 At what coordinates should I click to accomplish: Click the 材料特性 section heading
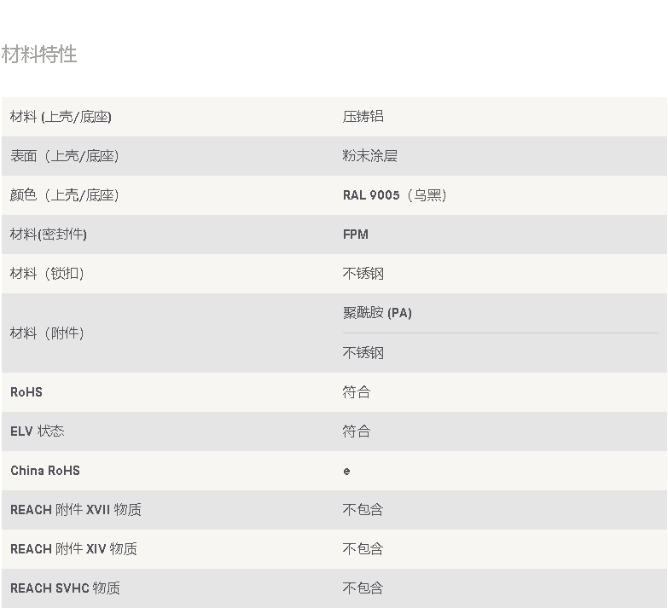(x=38, y=55)
